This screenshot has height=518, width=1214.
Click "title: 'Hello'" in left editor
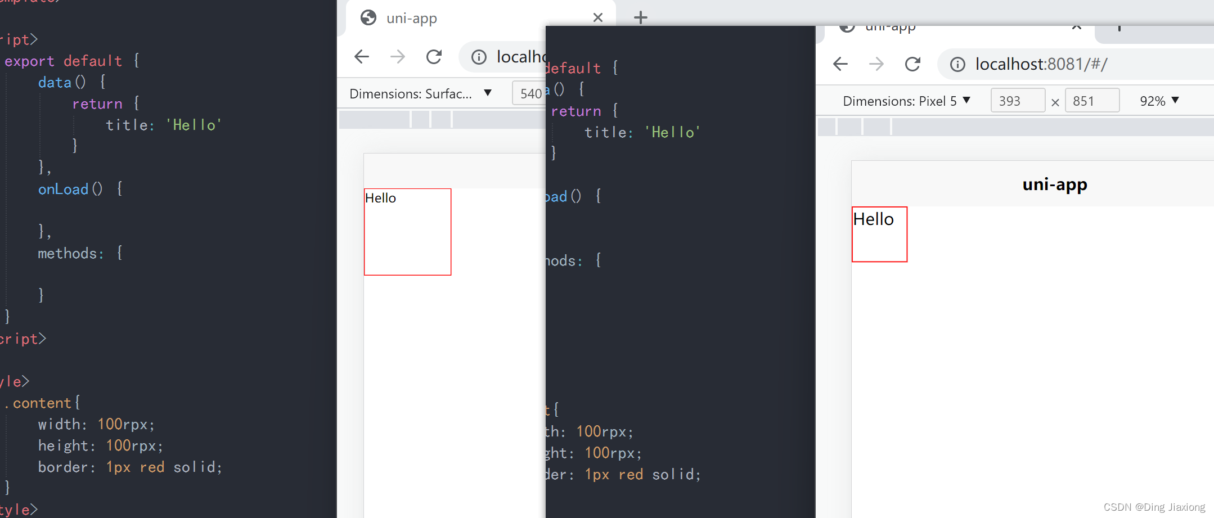click(164, 125)
